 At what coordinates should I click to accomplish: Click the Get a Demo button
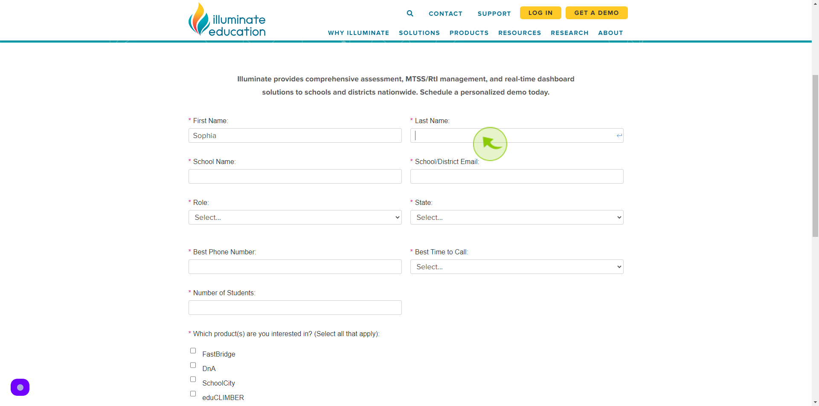click(596, 13)
